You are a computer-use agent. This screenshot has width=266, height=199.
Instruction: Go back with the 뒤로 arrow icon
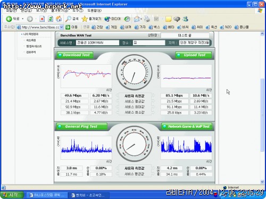point(9,19)
